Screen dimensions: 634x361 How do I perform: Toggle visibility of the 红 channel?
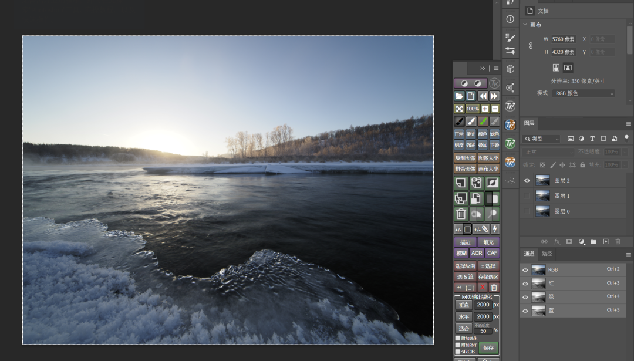pos(525,284)
